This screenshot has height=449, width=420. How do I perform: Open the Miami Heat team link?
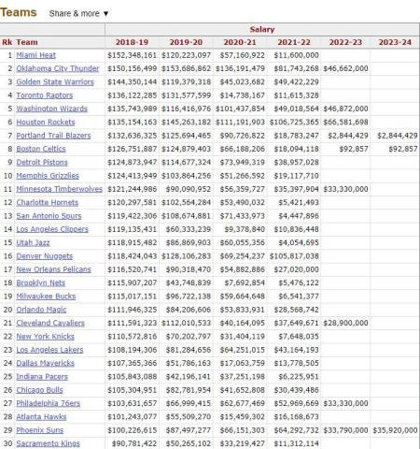point(35,55)
